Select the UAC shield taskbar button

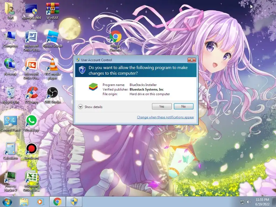pyautogui.click(x=74, y=202)
